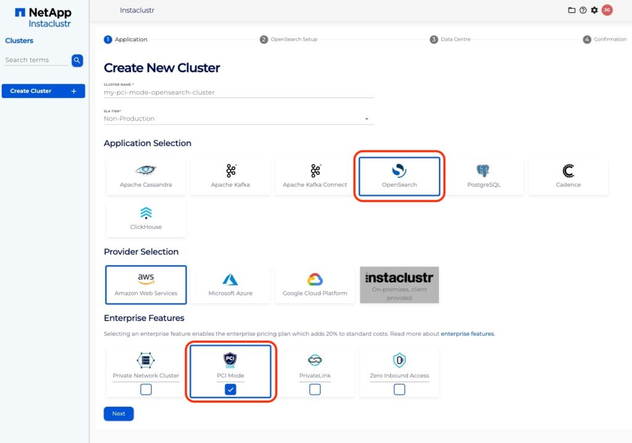Select Google Cloud Platform provider
Screen dimensions: 632x443
[315, 284]
